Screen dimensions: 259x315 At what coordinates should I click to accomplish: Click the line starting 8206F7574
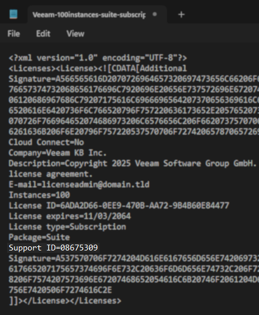click(134, 279)
